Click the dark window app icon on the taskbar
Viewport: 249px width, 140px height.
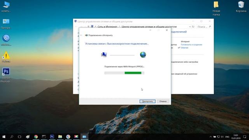tap(44, 136)
